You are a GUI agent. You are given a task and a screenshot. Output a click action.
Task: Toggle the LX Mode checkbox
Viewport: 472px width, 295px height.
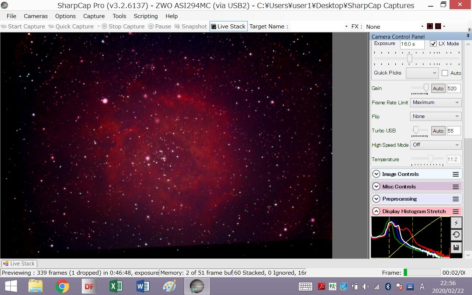433,44
